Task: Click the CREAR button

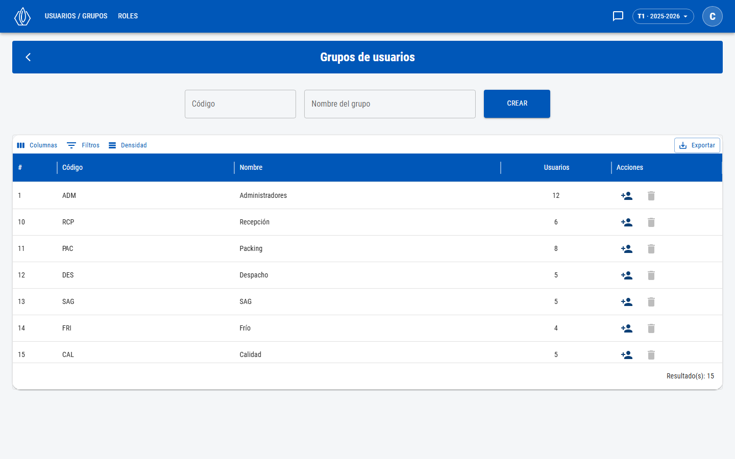Action: [517, 104]
